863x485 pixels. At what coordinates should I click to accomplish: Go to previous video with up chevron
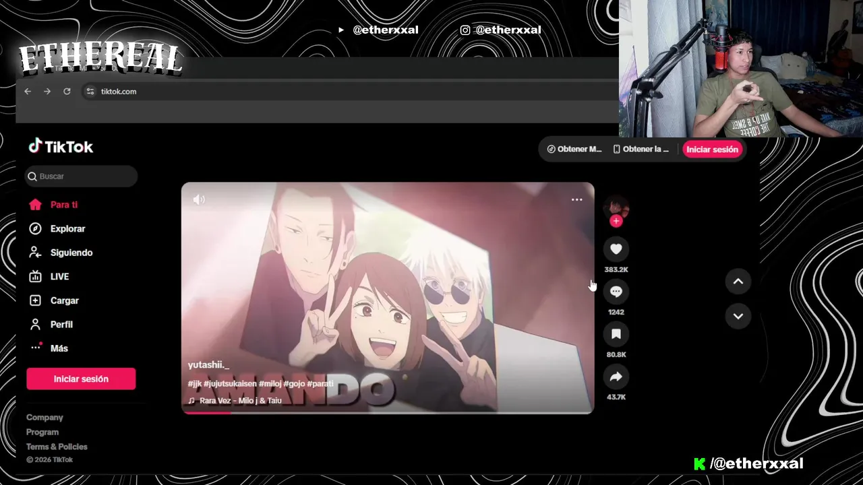738,282
